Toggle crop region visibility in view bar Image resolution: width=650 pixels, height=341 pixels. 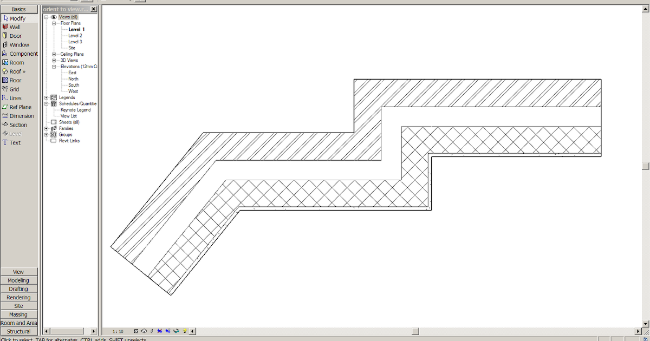point(168,331)
